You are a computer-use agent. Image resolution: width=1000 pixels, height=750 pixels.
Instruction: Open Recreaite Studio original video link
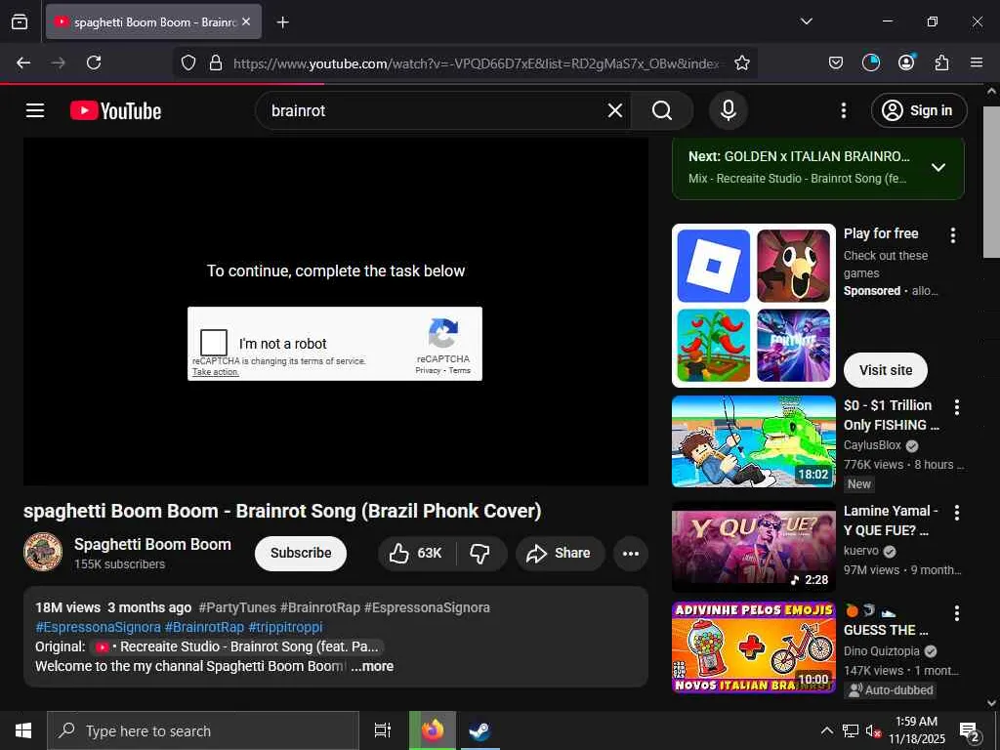[236, 646]
